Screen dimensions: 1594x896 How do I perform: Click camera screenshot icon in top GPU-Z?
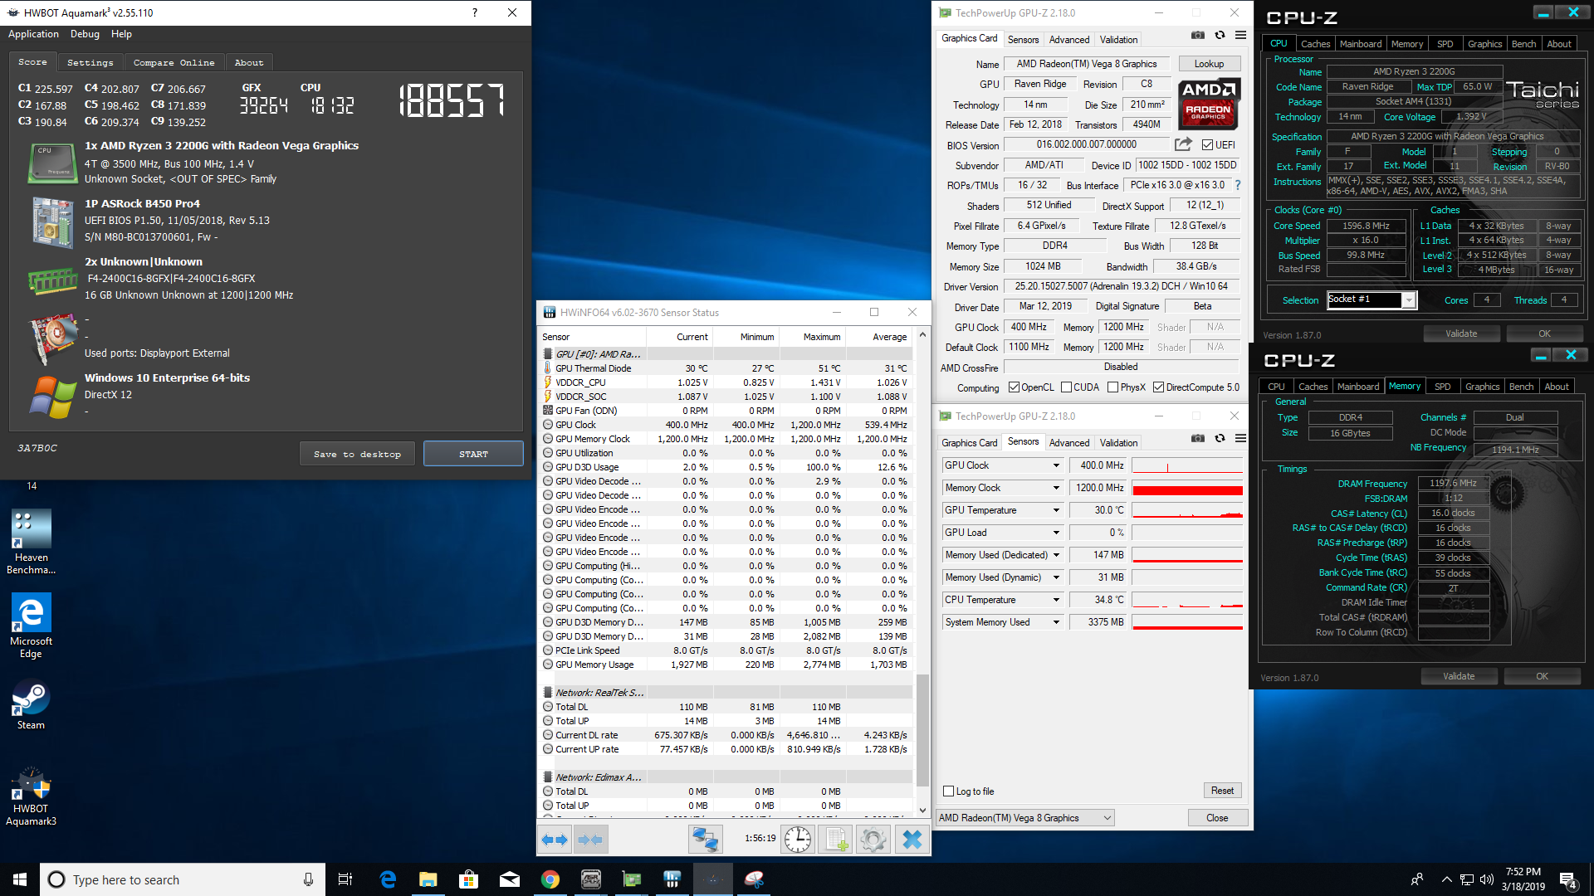pos(1197,36)
